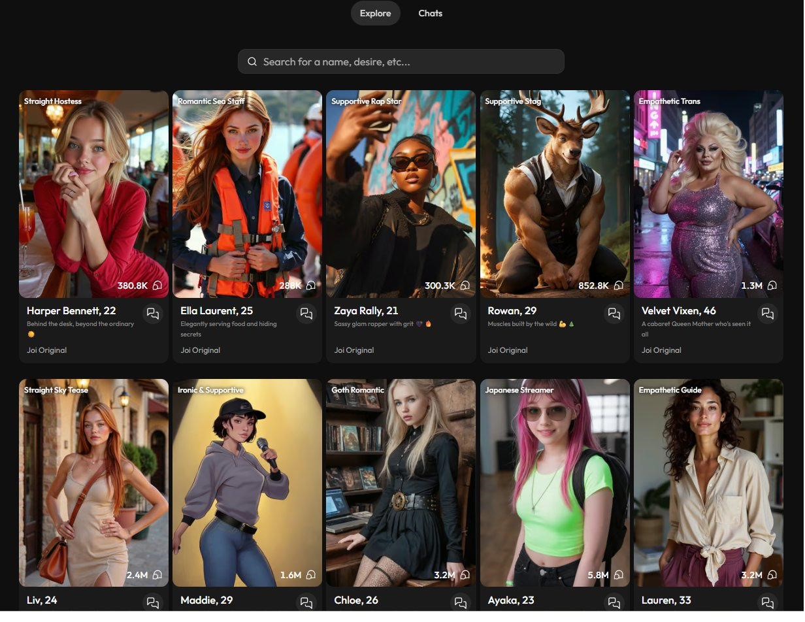Click the 'Straight Sky Tease' tag
The width and height of the screenshot is (805, 622).
tap(56, 390)
